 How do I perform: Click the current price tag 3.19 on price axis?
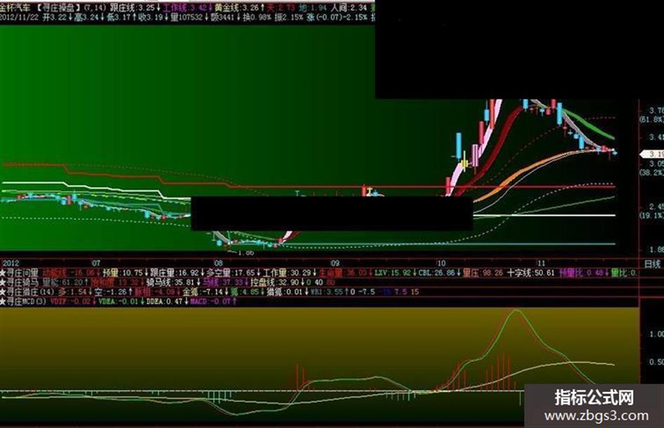pyautogui.click(x=653, y=154)
